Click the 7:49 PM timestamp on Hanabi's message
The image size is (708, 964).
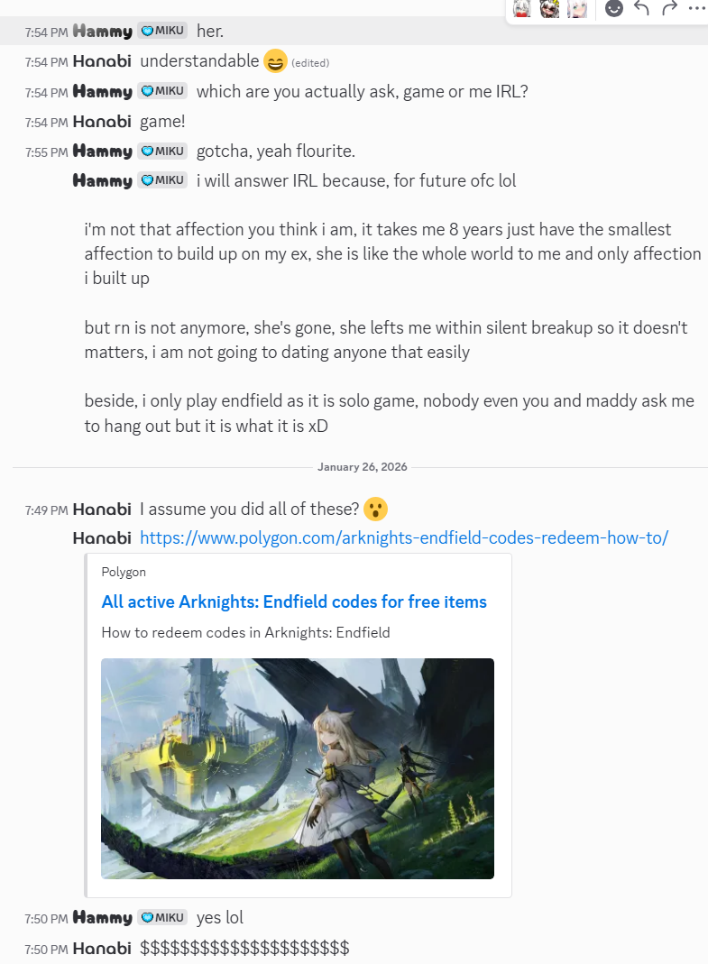[x=46, y=510]
